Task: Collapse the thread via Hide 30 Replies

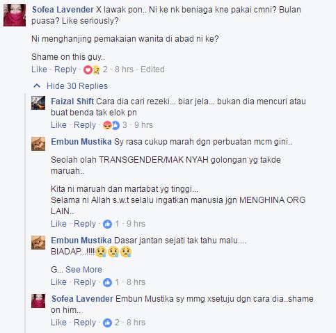Action: tap(77, 86)
